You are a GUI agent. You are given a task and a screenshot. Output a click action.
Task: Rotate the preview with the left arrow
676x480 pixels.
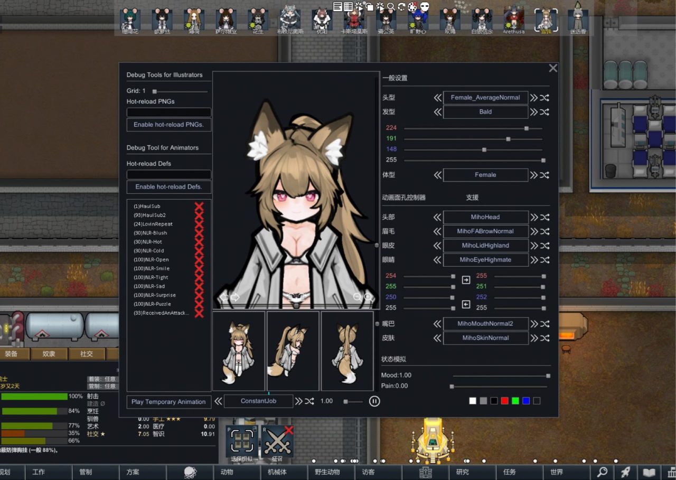coord(224,297)
